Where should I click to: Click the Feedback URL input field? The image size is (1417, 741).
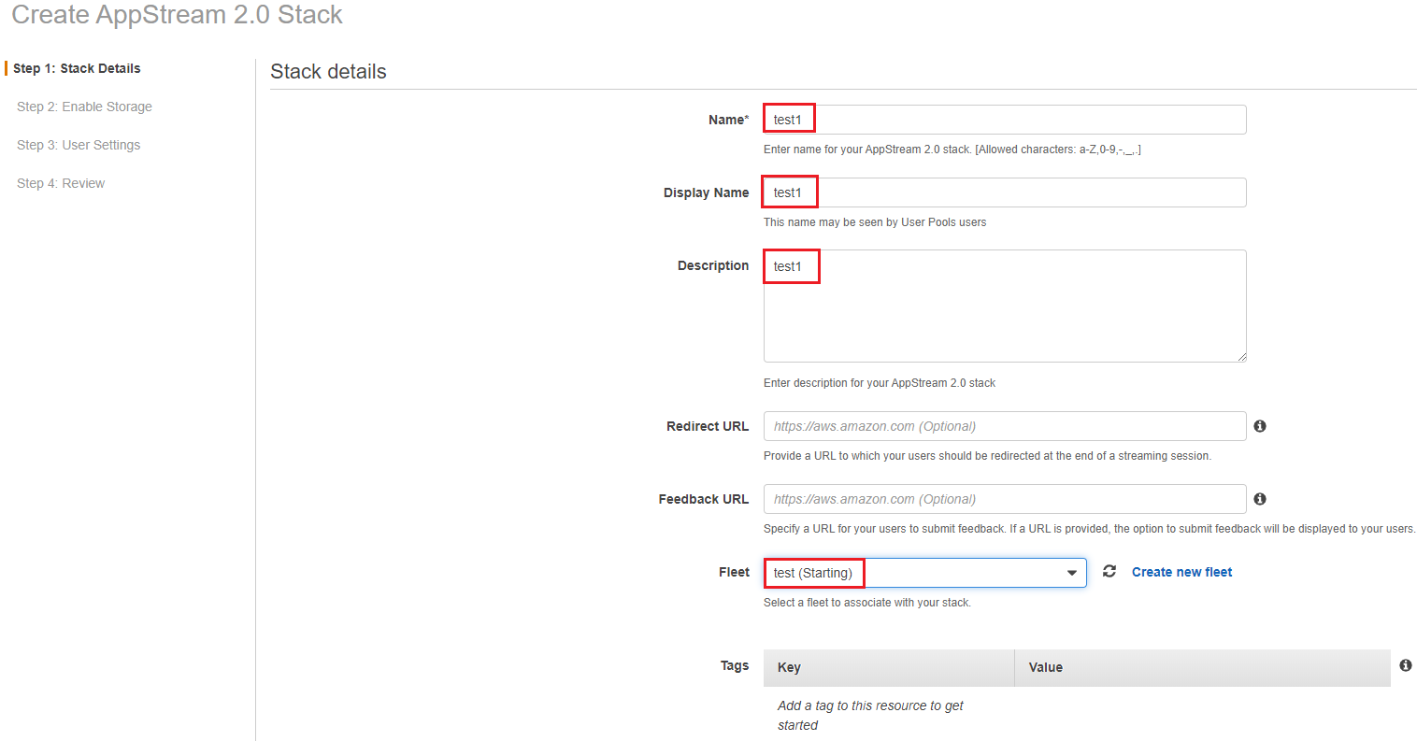[x=1005, y=499]
